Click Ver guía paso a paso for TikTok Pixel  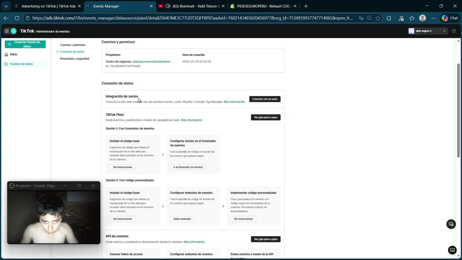point(266,117)
